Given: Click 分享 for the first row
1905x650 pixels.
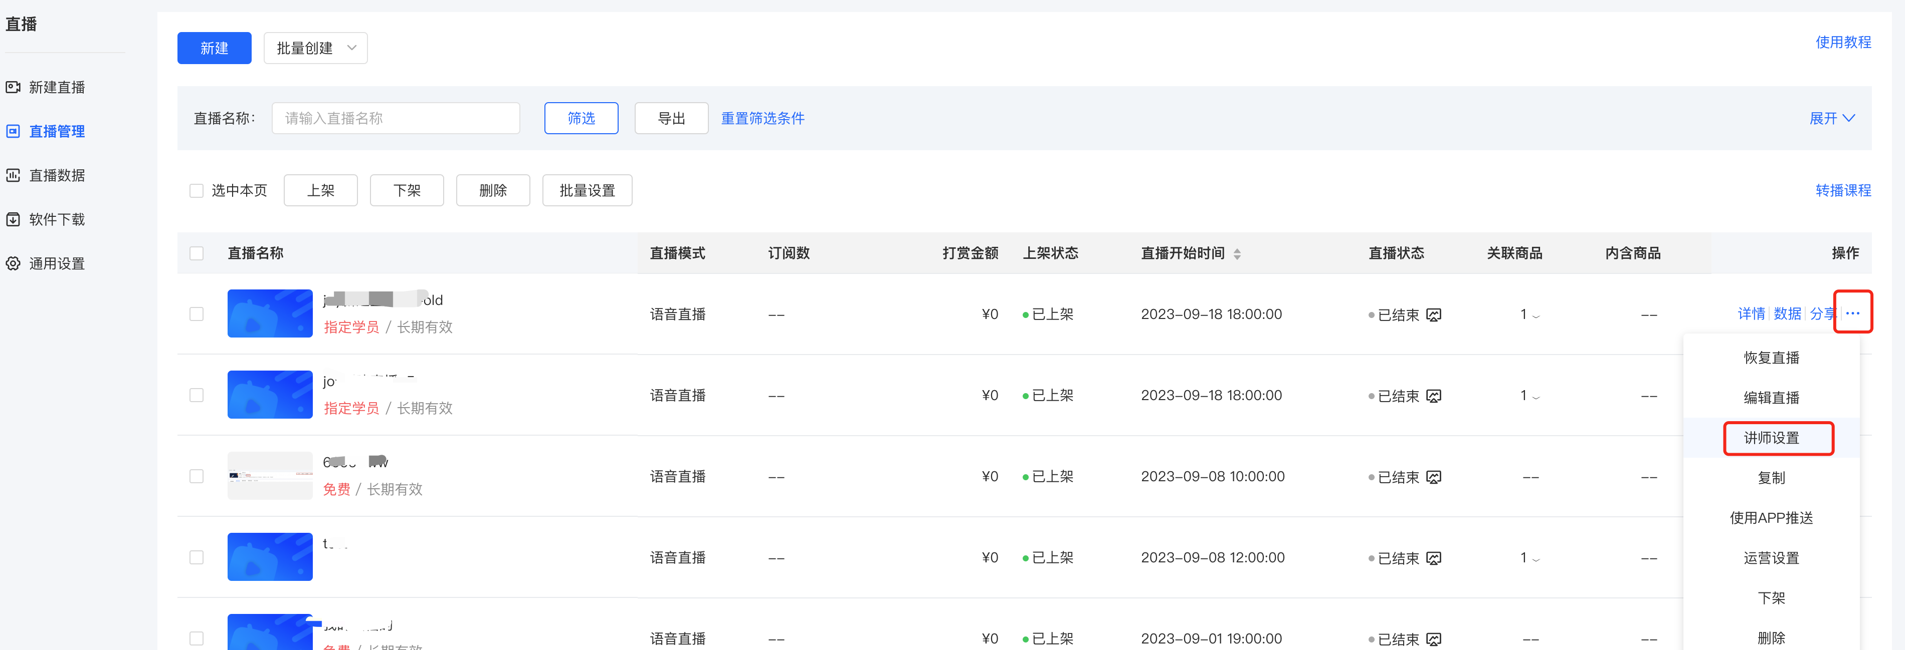Looking at the screenshot, I should (x=1822, y=314).
